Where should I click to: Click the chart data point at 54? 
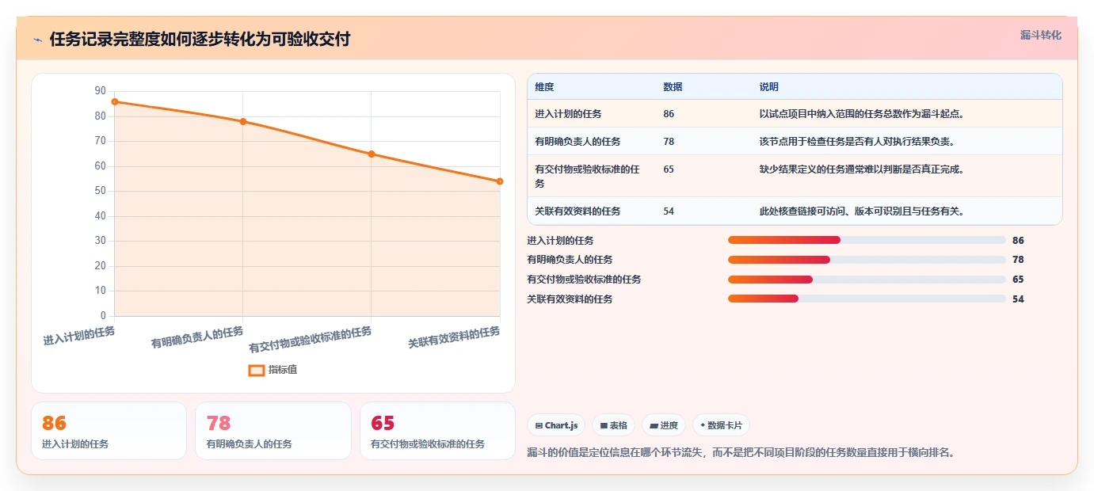coord(500,181)
